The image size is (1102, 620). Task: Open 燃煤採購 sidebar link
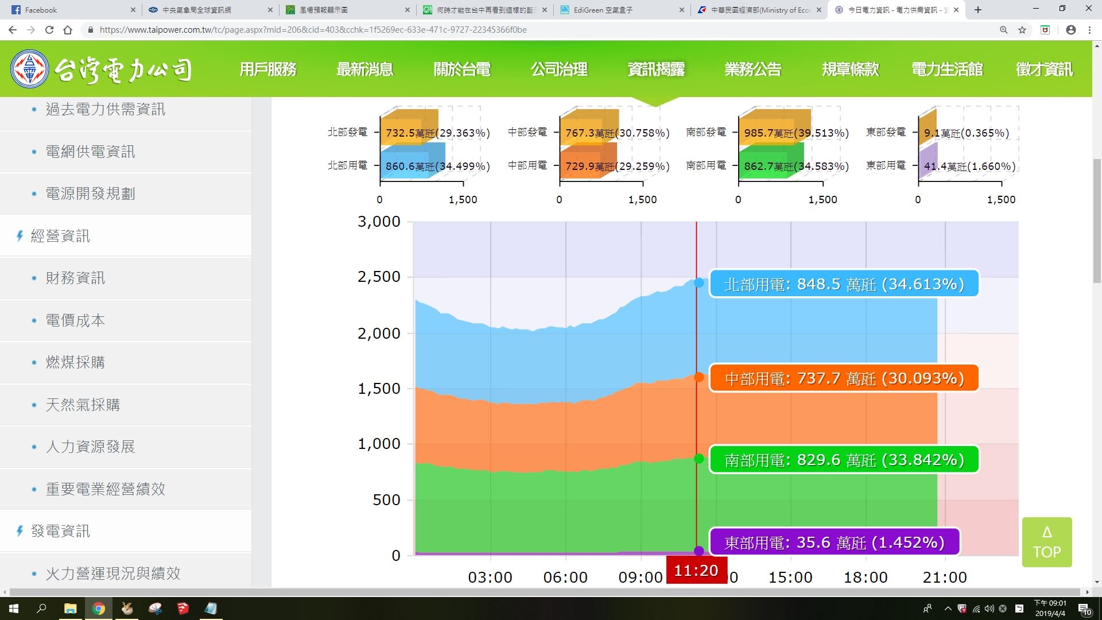76,362
